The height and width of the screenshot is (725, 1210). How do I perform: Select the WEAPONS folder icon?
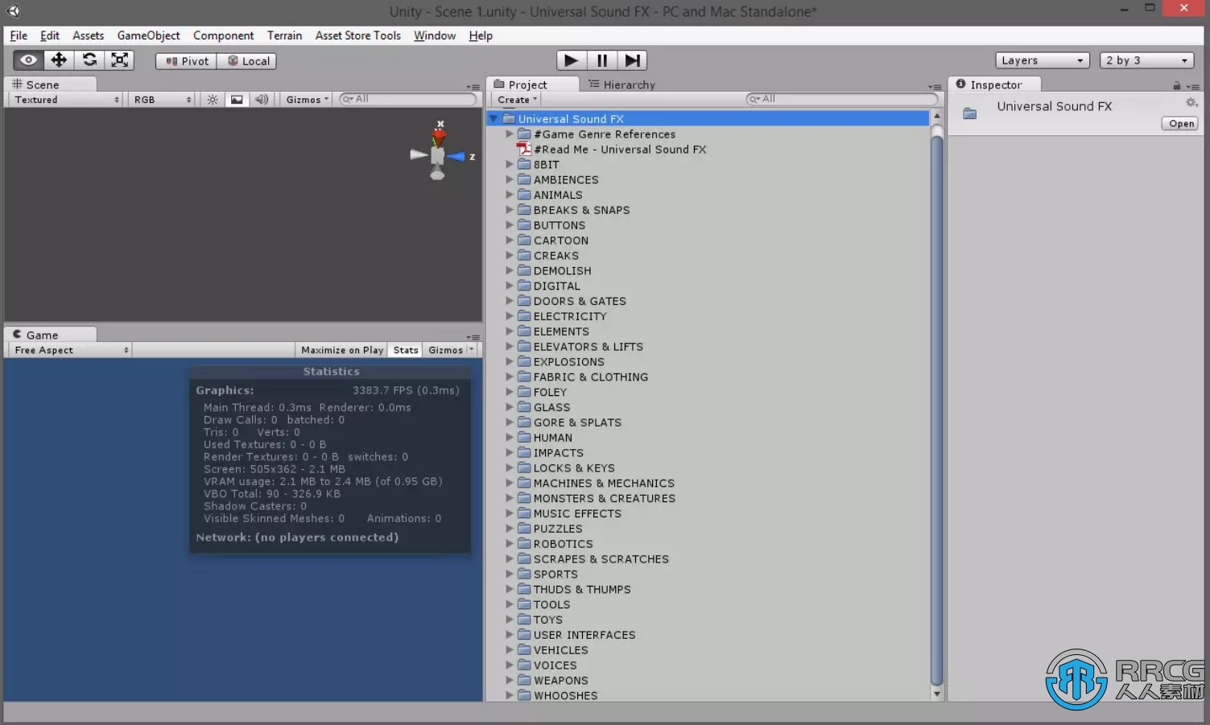point(524,680)
